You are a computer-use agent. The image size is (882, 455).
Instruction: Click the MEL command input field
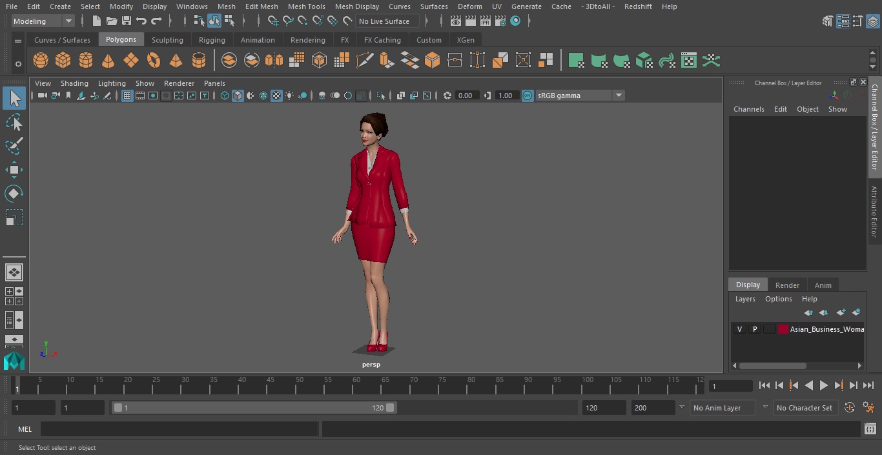pyautogui.click(x=179, y=429)
